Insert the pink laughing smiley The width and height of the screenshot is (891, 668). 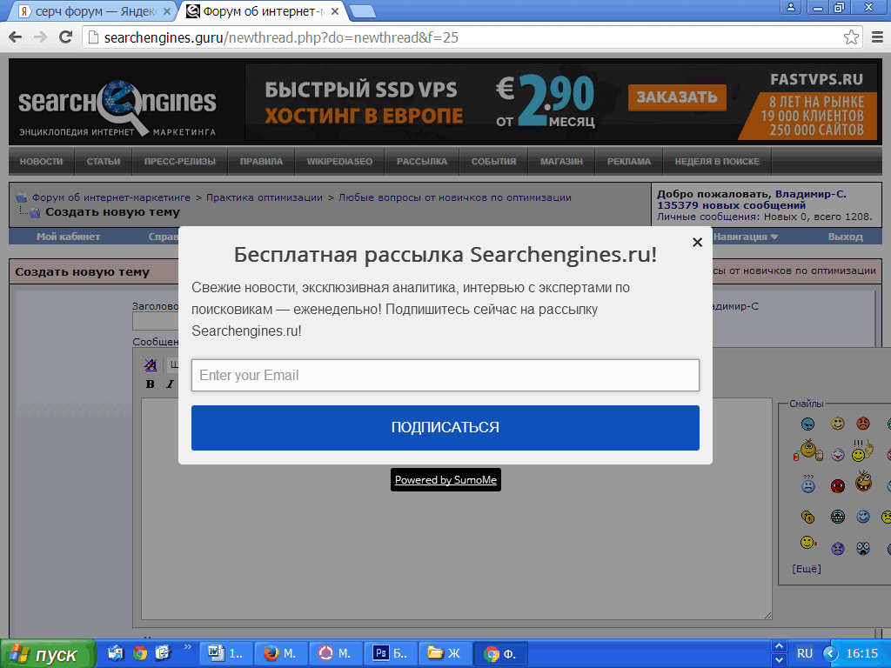point(838,454)
